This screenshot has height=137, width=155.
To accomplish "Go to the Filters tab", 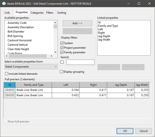I will coord(50,13).
